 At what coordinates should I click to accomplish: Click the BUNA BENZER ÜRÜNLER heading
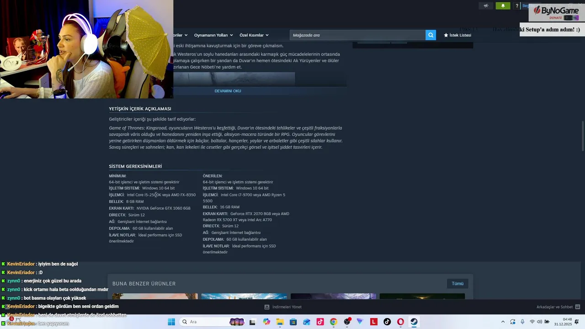(x=144, y=284)
